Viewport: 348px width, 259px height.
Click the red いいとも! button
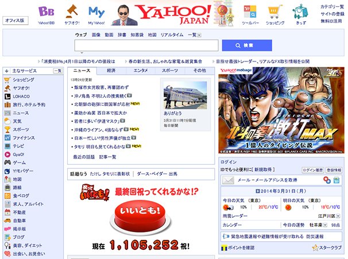(140, 216)
